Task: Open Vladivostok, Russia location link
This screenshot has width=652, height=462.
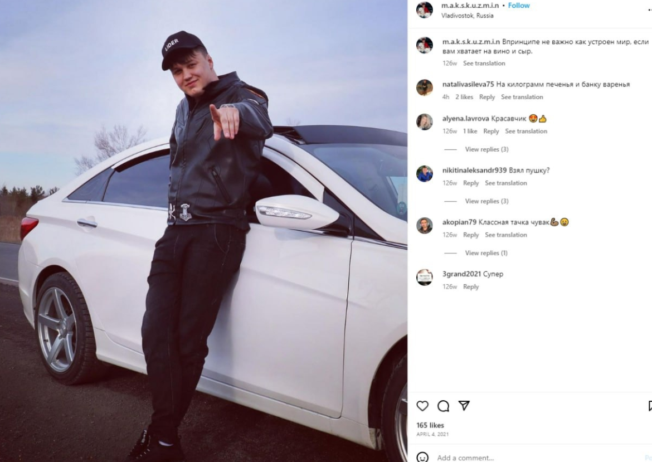Action: 468,16
